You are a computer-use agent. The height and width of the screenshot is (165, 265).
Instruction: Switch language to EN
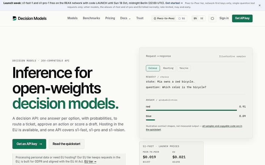[x=195, y=18]
